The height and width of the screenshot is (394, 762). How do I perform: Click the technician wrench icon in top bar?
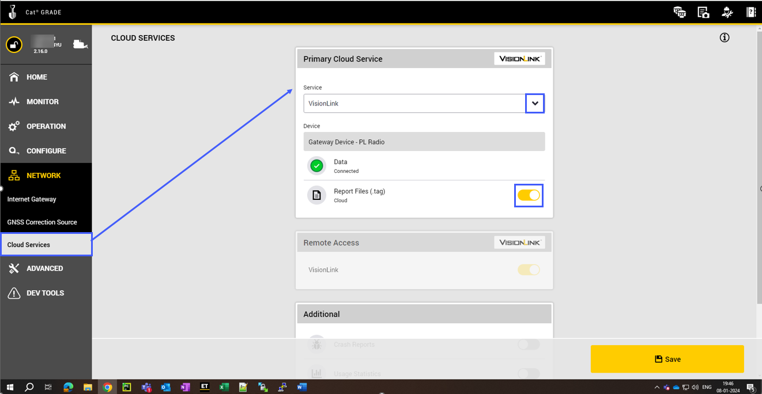point(727,12)
